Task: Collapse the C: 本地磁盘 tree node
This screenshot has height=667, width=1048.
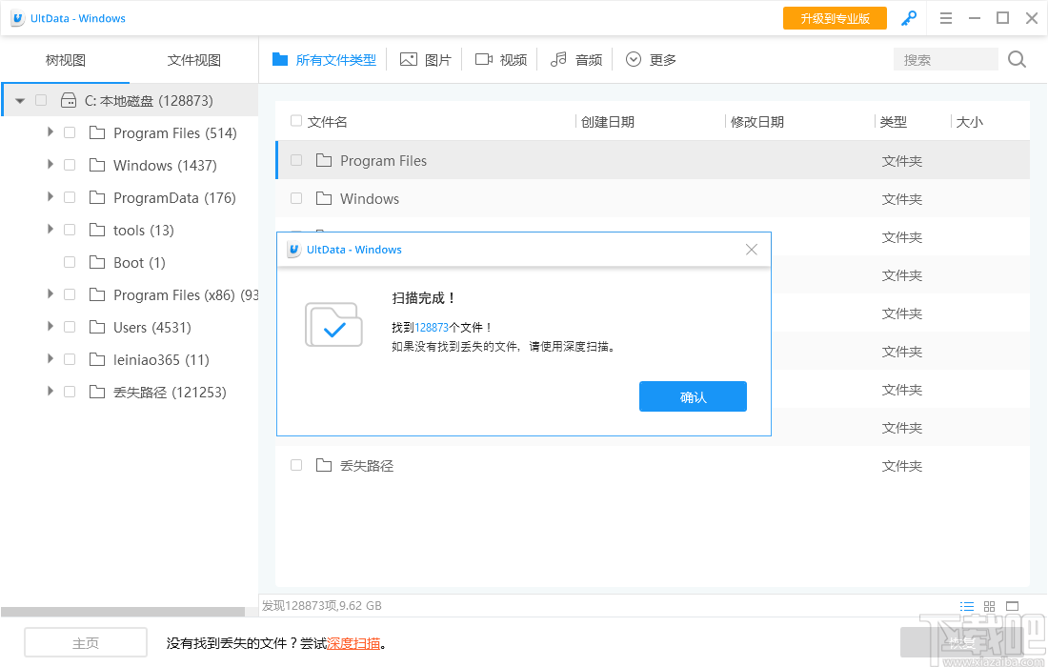Action: pyautogui.click(x=20, y=101)
